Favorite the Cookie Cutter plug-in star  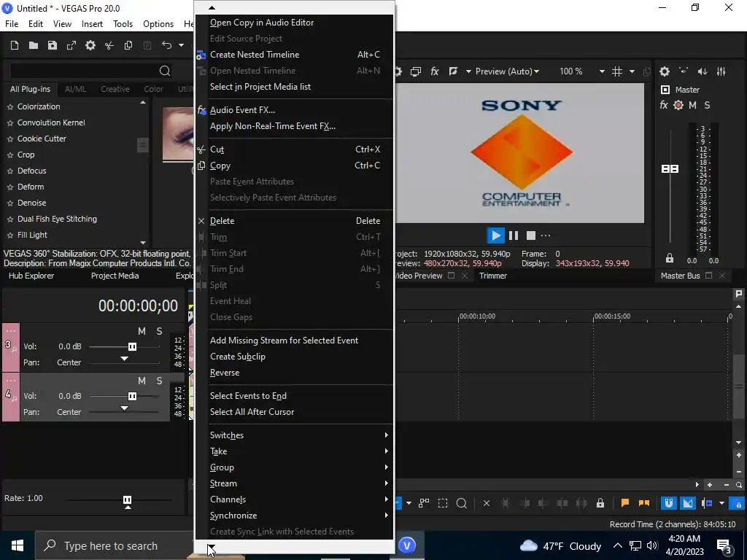point(10,139)
